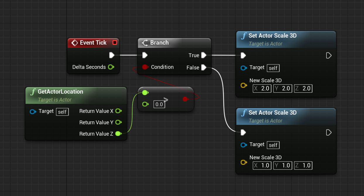Click the Branch True execution output pin
This screenshot has height=196, width=364.
(x=204, y=55)
